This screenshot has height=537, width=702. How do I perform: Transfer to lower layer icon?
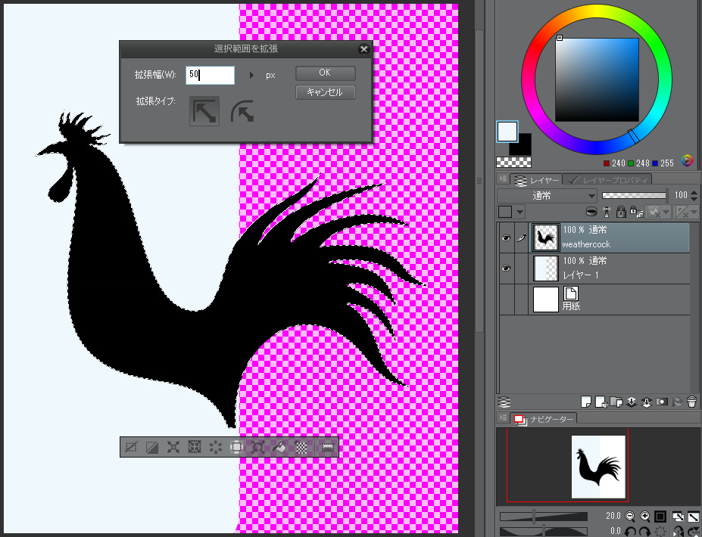632,402
